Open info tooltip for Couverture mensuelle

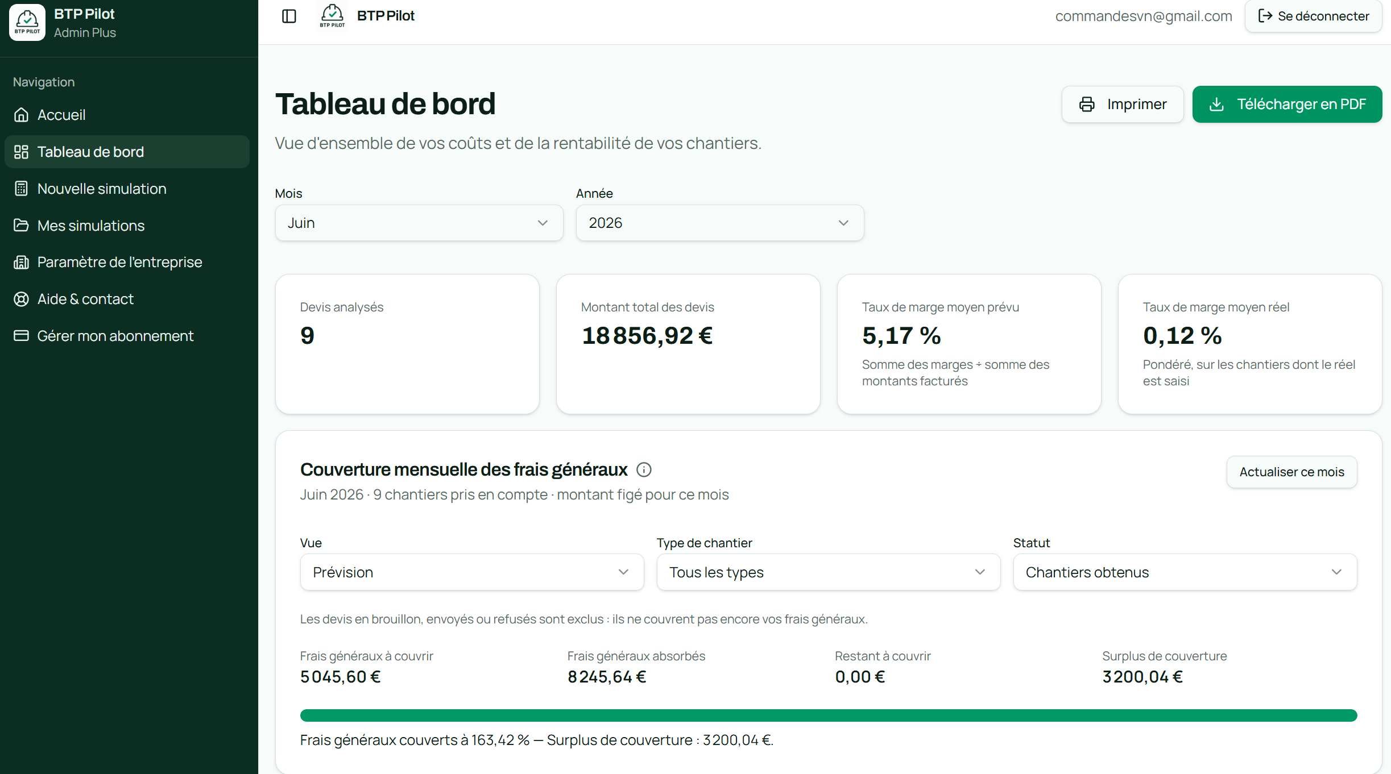644,470
